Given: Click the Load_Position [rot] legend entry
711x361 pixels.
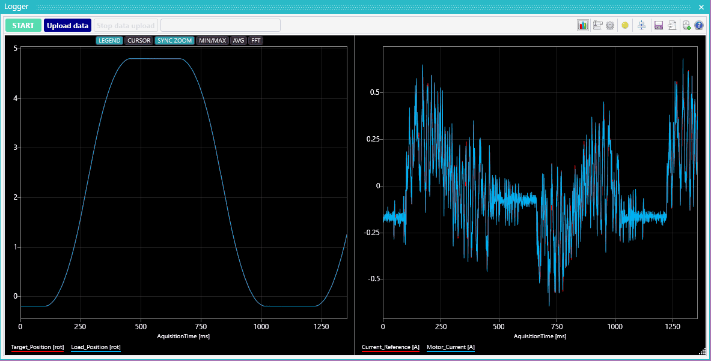Looking at the screenshot, I should [x=96, y=347].
